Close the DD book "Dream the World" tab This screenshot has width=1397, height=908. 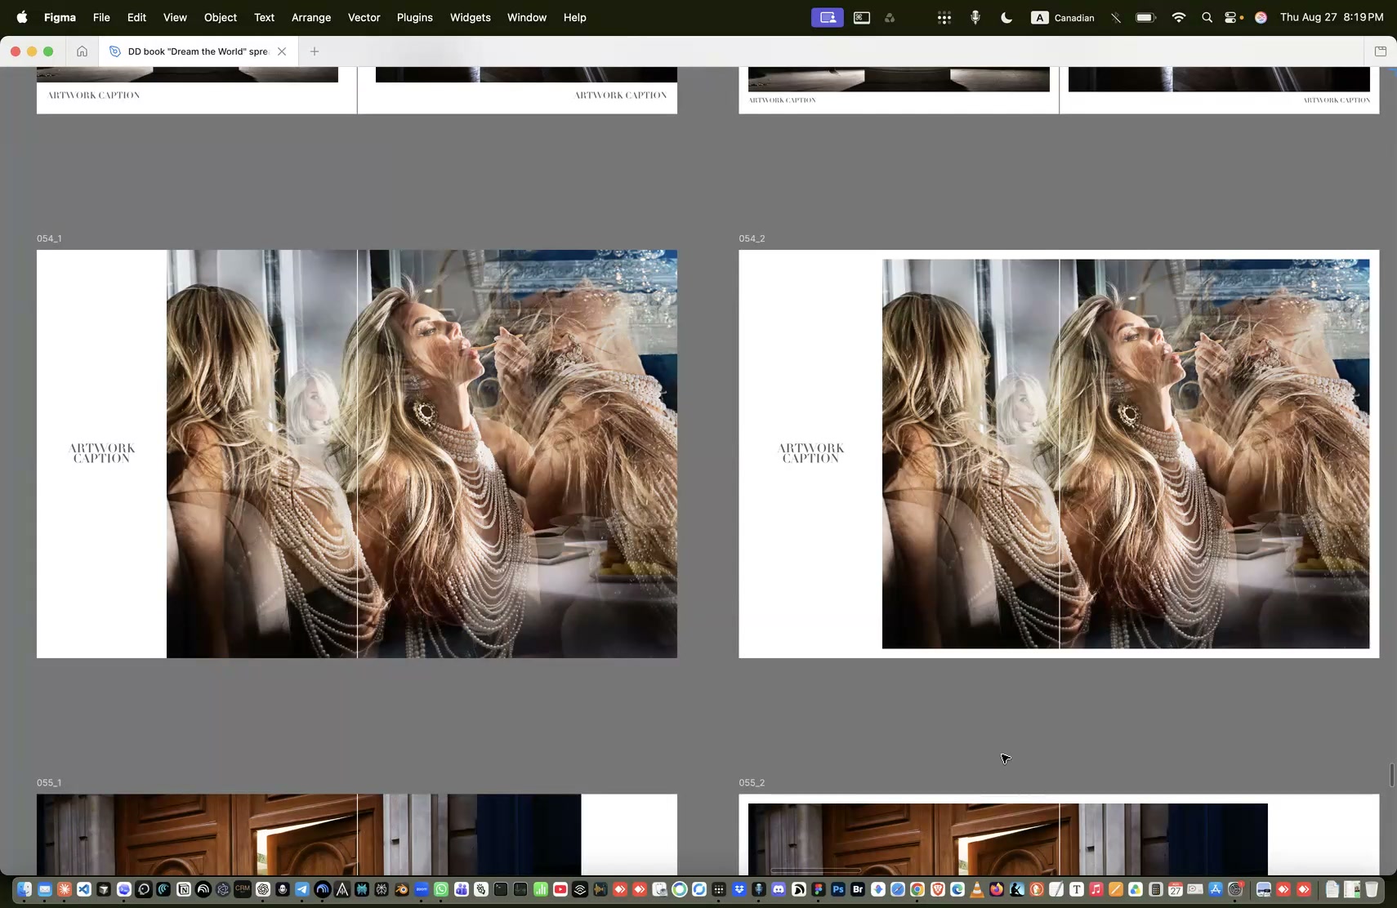(282, 51)
